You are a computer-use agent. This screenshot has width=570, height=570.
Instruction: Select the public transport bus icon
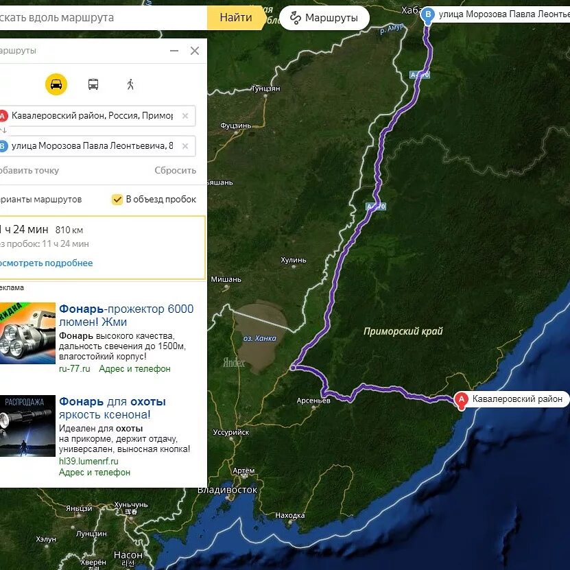93,84
